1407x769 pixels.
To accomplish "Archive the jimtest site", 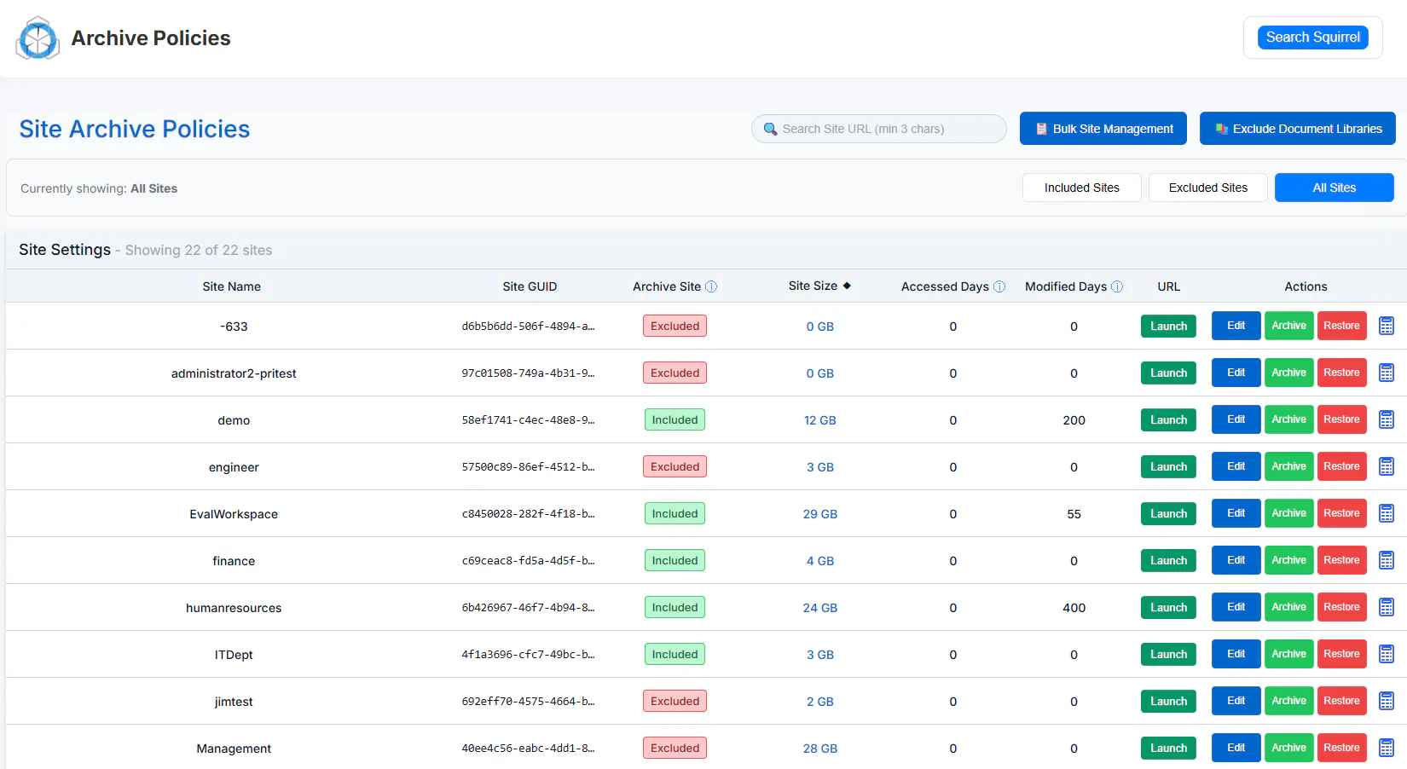I will (1289, 701).
